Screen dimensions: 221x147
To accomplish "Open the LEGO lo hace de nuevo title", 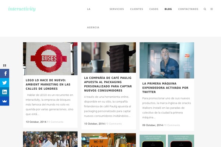I will (48, 85).
